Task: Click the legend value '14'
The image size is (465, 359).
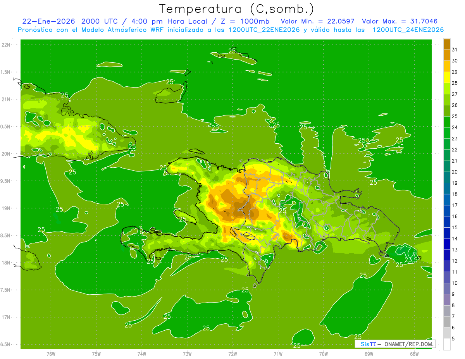Action: coord(455,239)
